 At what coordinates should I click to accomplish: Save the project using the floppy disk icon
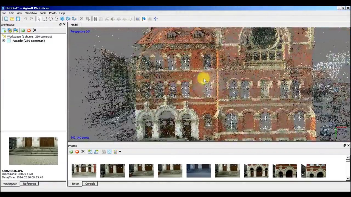tap(18, 19)
